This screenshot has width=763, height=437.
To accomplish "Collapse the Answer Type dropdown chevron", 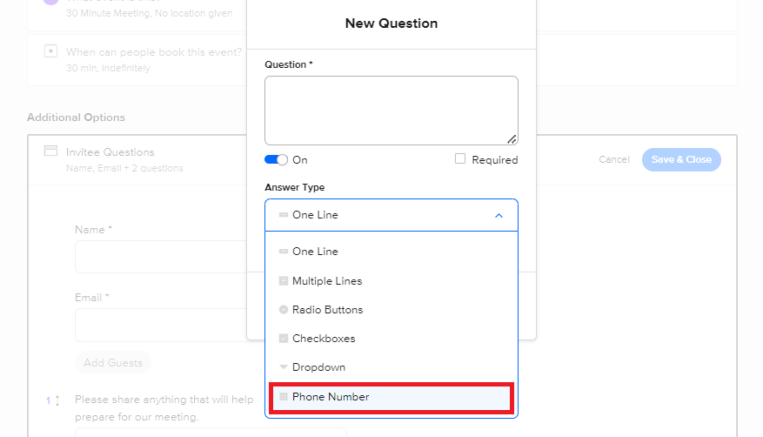I will click(499, 215).
